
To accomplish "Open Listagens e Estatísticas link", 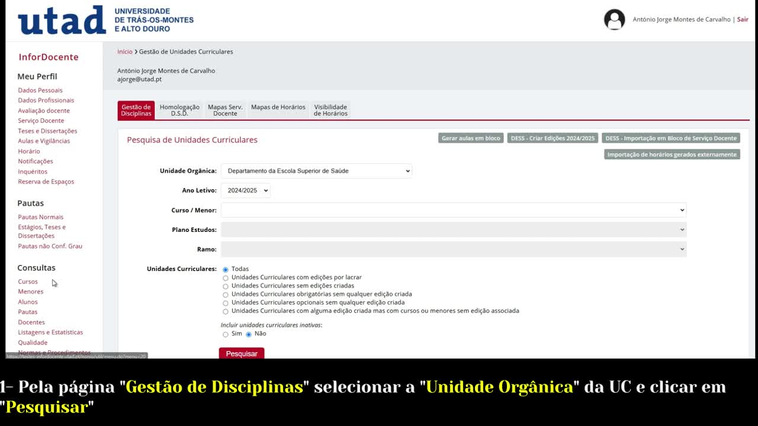I will point(50,333).
